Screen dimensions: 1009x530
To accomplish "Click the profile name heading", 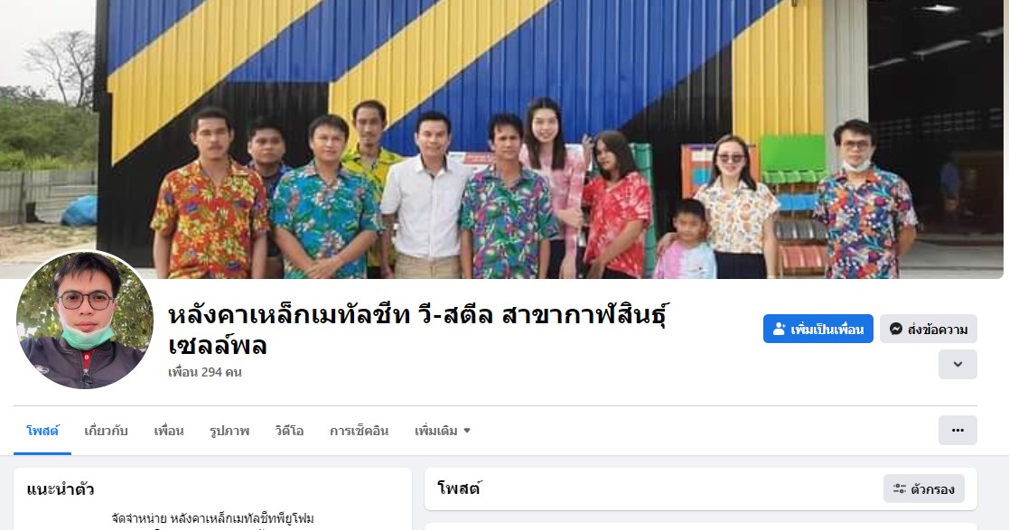I will [x=417, y=330].
